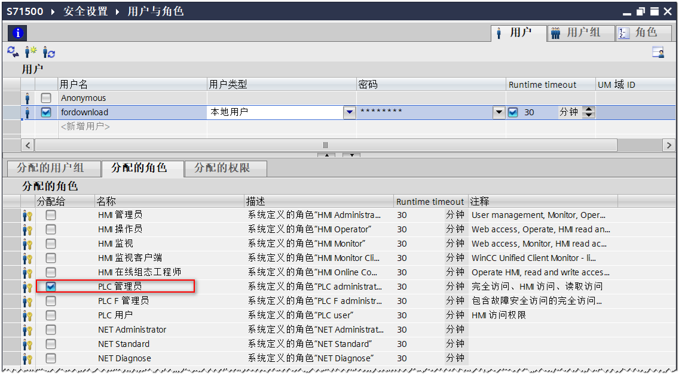Open the password dropdown for fordownload
Screen dimensions: 679x378
pos(499,112)
